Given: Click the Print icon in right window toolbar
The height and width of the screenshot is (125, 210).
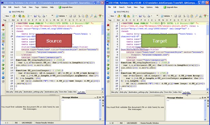Looking at the screenshot, I should [149, 16].
